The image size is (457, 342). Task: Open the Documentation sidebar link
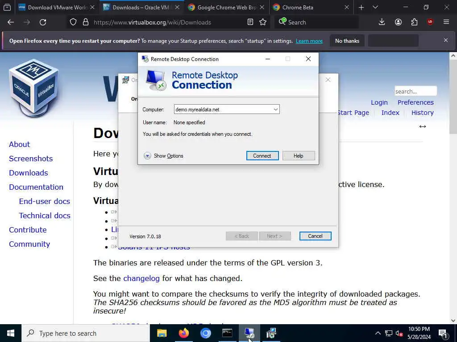pyautogui.click(x=36, y=187)
